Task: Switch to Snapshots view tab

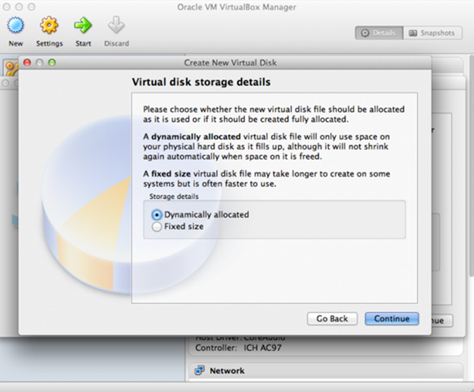Action: [x=432, y=33]
